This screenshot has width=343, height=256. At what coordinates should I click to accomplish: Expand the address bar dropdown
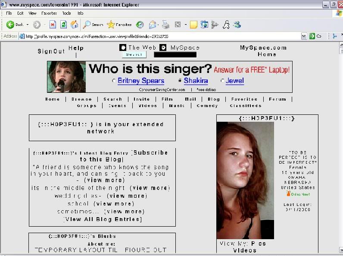304,36
